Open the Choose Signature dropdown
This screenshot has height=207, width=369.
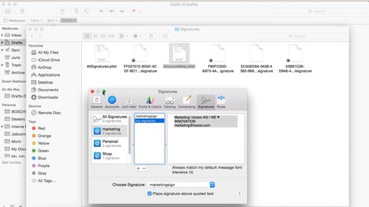pos(181,185)
